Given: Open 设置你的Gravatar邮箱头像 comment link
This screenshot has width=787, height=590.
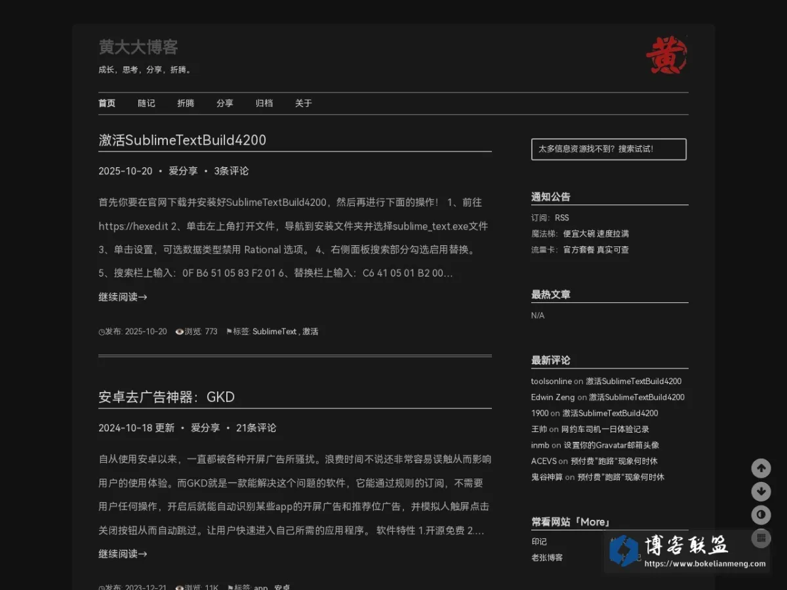Looking at the screenshot, I should click(x=612, y=445).
